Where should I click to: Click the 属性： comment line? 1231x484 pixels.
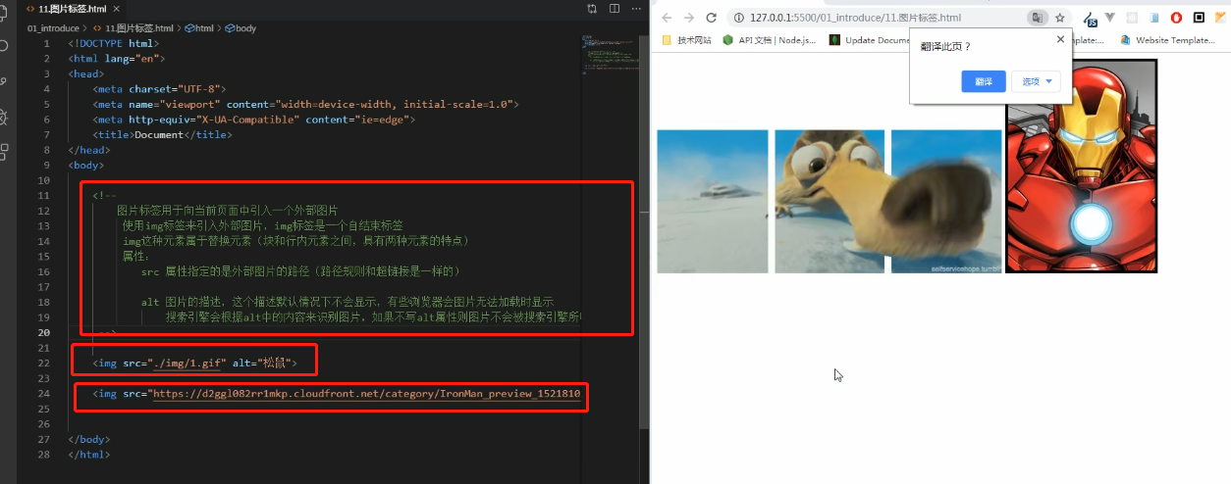[135, 256]
